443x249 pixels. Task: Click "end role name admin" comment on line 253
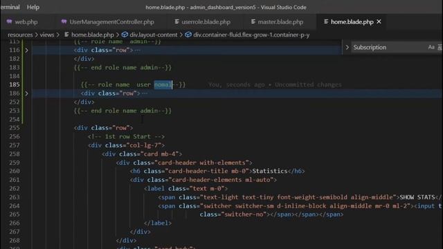[x=123, y=111]
